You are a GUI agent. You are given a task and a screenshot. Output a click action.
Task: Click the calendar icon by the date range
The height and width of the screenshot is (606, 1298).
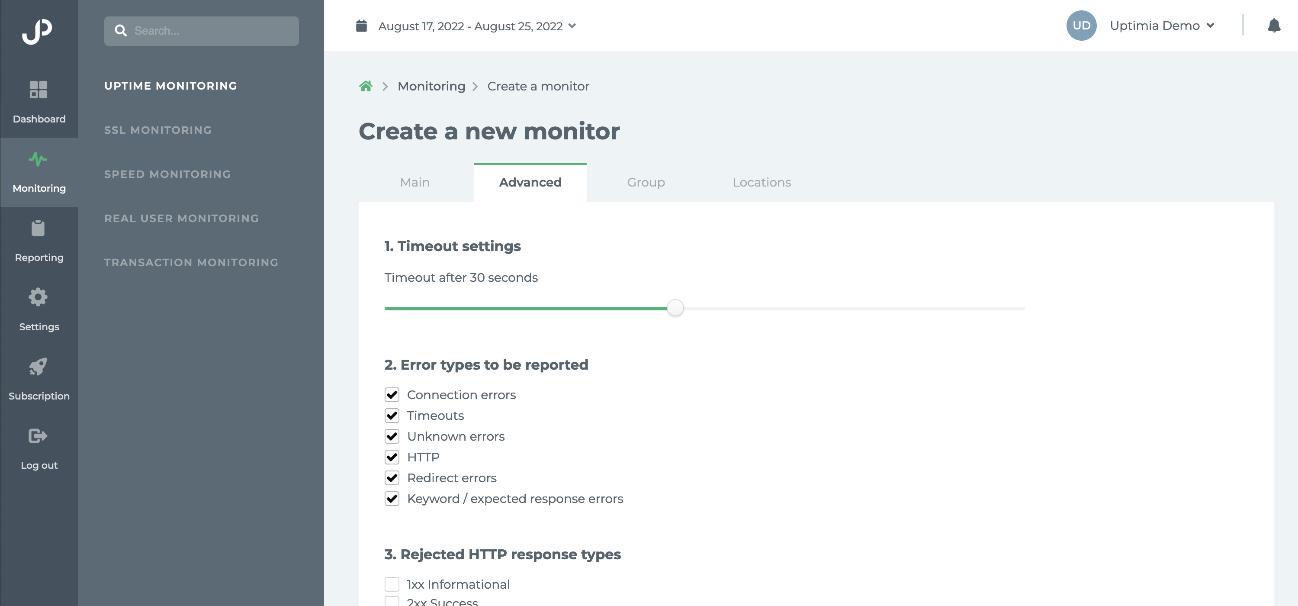(361, 26)
